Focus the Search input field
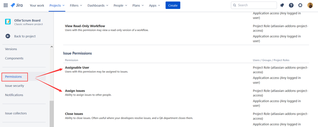This screenshot has width=318, height=127. (x=254, y=5)
